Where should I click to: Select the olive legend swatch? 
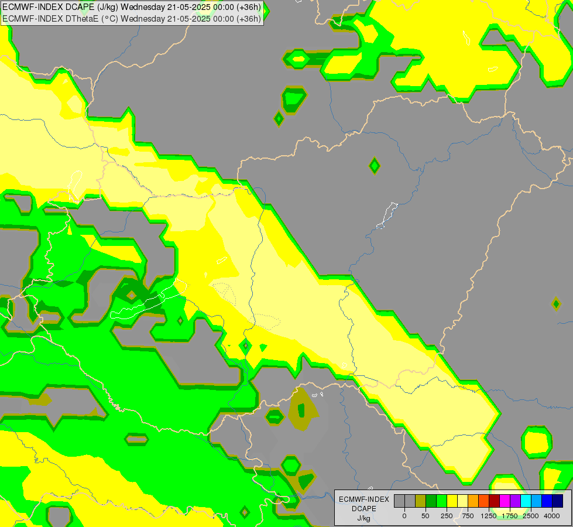[421, 501]
